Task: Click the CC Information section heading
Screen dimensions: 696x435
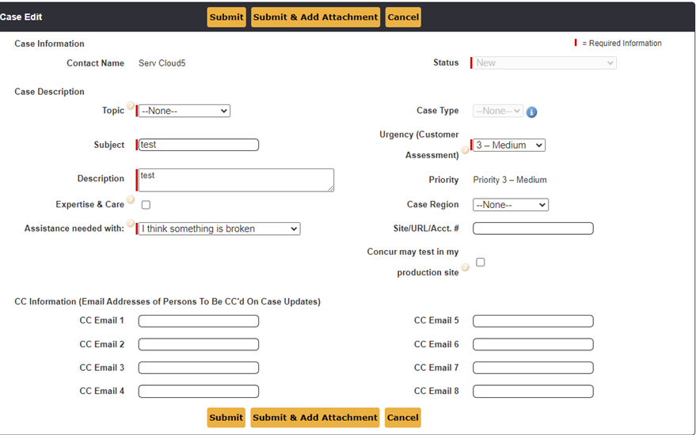Action: [x=167, y=301]
